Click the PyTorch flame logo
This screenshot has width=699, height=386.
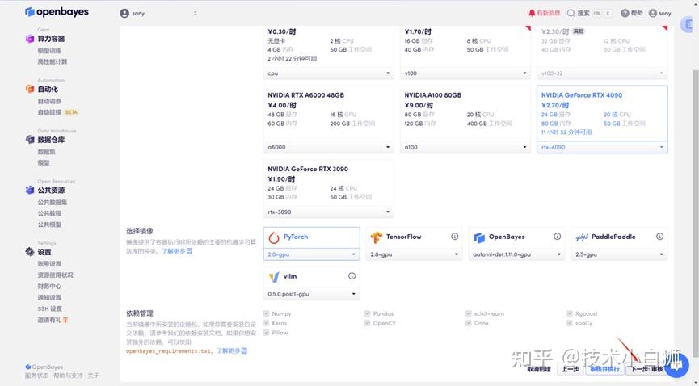274,237
